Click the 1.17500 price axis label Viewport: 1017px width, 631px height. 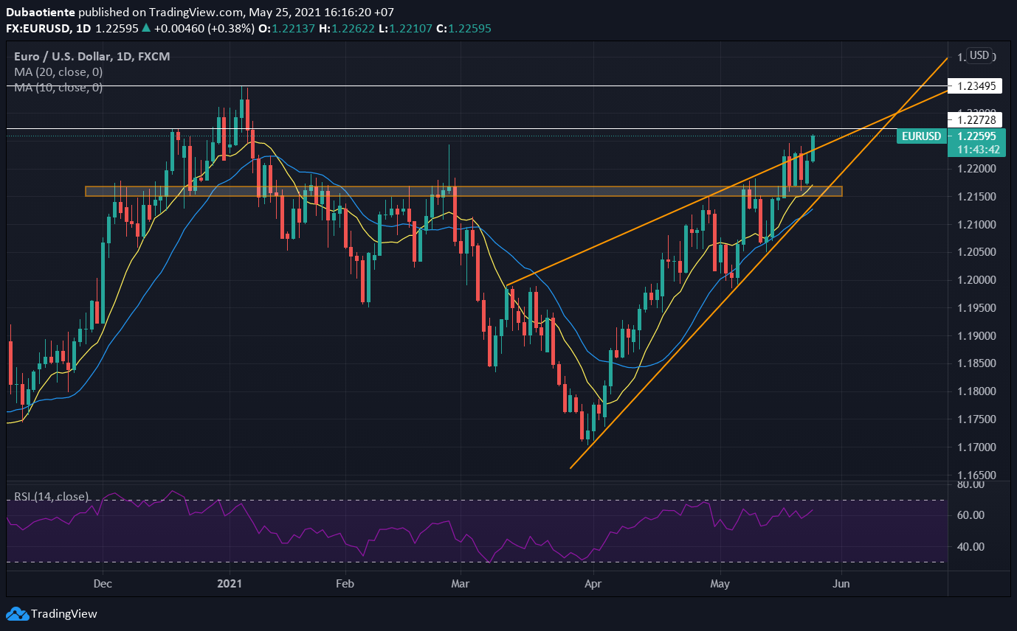coord(975,419)
